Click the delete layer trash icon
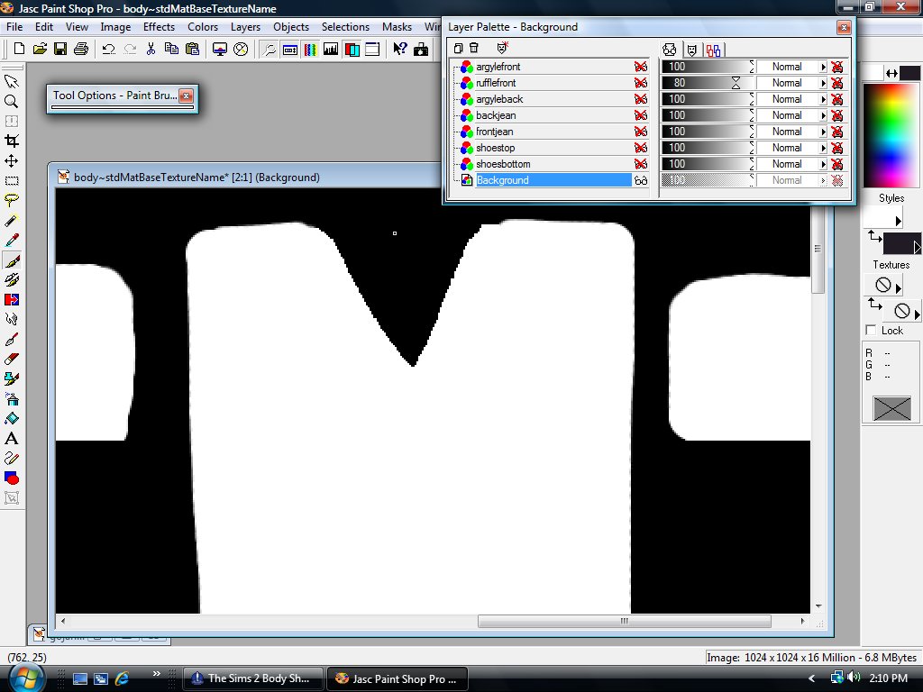 474,49
